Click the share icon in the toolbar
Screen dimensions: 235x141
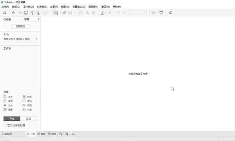(170, 13)
